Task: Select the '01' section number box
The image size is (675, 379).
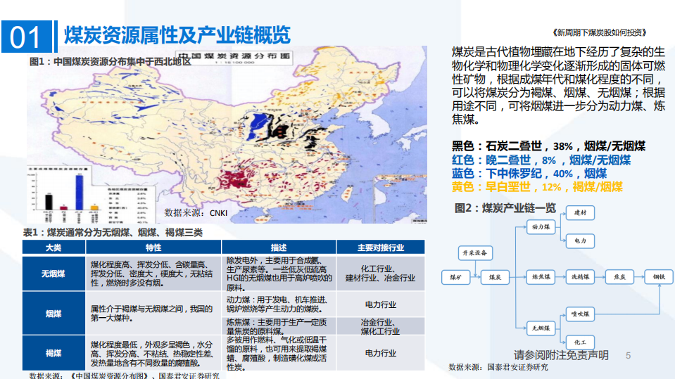Action: pos(27,37)
